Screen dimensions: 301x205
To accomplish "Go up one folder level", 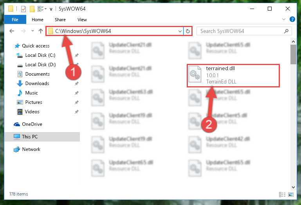I will pyautogui.click(x=40, y=31).
